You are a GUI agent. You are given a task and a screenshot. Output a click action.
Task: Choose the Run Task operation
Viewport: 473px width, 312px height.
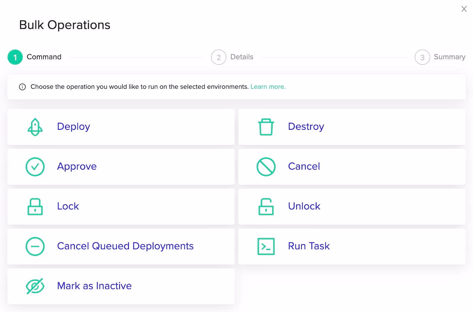click(x=352, y=246)
